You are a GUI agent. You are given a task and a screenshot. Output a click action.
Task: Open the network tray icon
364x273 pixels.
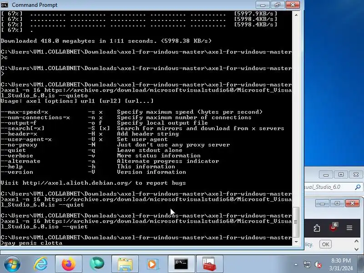(307, 264)
